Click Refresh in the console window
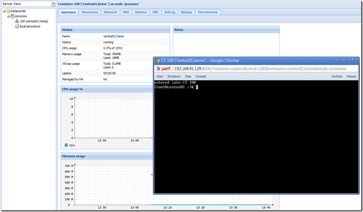The height and width of the screenshot is (212, 363). point(337,77)
